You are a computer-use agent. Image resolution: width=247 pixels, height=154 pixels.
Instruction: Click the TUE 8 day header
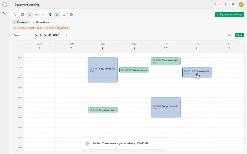coord(103,46)
